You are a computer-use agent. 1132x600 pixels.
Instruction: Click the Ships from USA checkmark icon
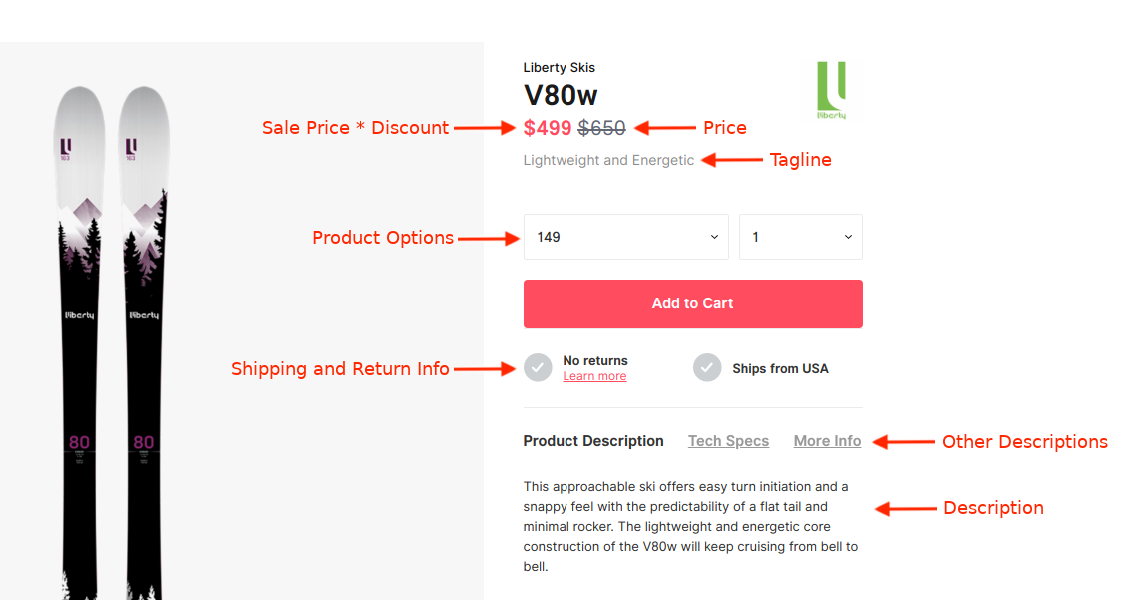coord(707,367)
